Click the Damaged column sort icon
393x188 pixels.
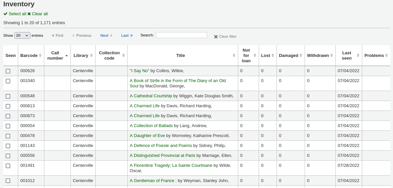point(301,56)
